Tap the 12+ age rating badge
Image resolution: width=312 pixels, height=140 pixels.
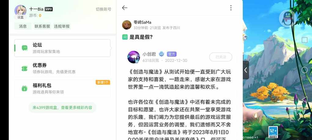click(273, 132)
